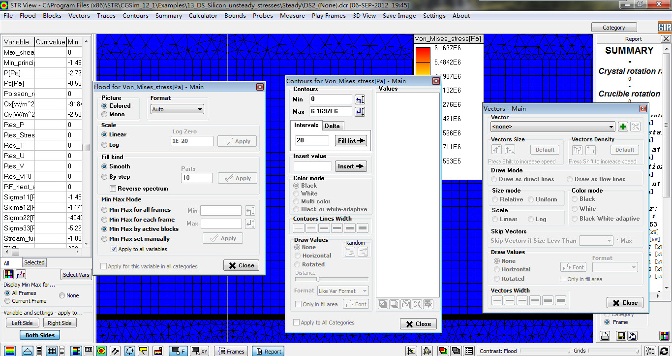The height and width of the screenshot is (356, 672).
Task: Click the color bounds icon in bottom toolbar
Action: coord(158,351)
